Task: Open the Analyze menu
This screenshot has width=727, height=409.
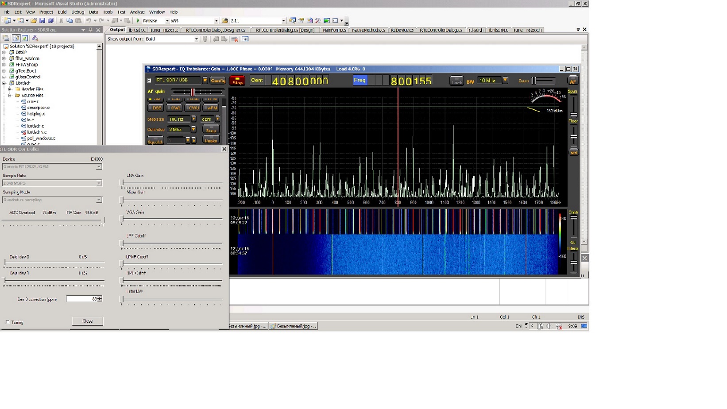Action: pos(137,12)
